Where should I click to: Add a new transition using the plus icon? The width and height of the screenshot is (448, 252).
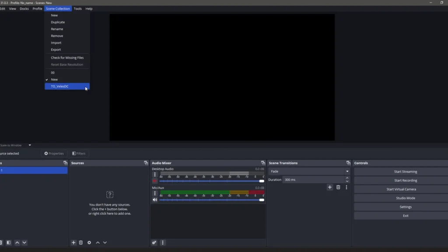pos(329,187)
